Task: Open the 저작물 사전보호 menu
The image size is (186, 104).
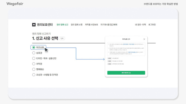Action: [x=91, y=25]
